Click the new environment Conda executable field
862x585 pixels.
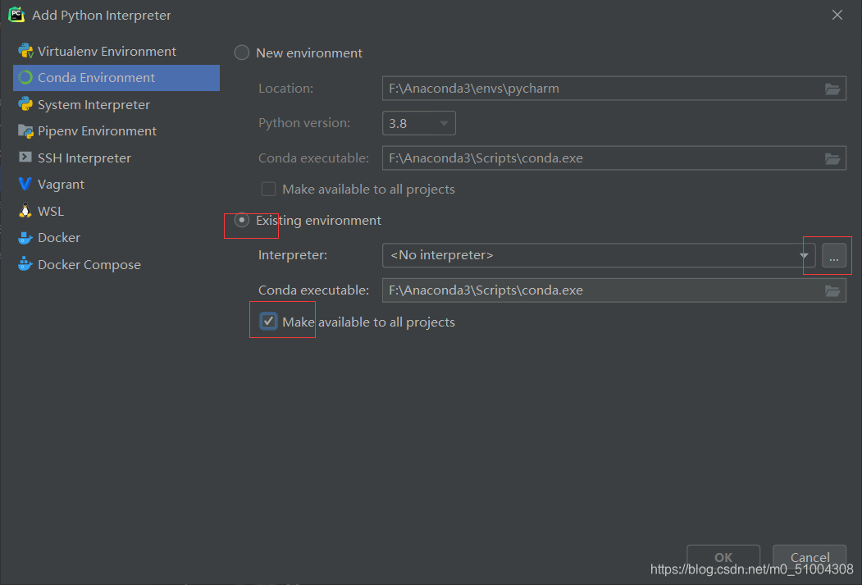614,158
